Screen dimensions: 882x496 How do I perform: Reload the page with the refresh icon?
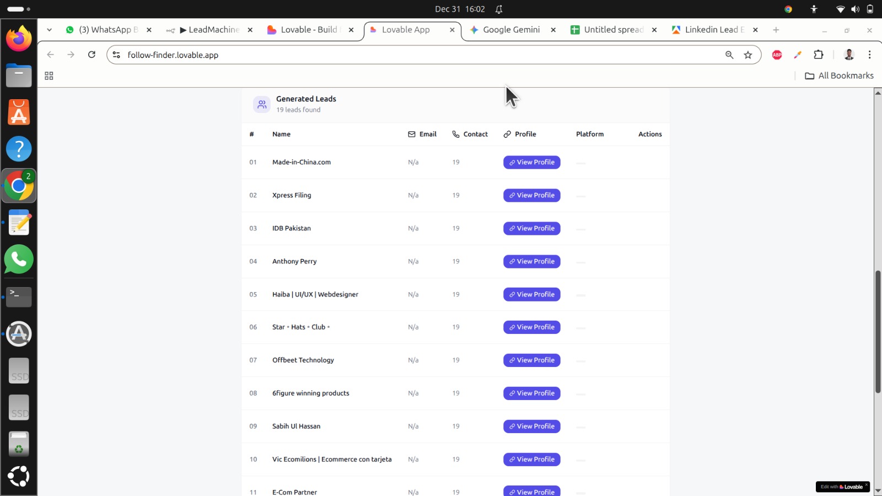(92, 55)
